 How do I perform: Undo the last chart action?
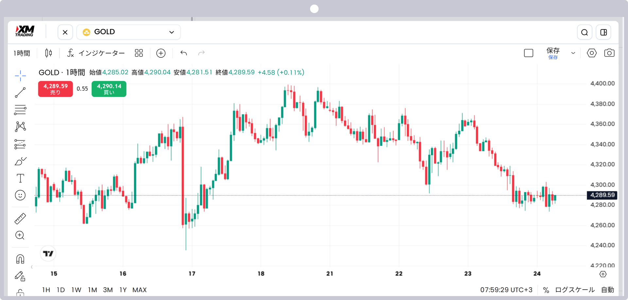click(x=184, y=53)
